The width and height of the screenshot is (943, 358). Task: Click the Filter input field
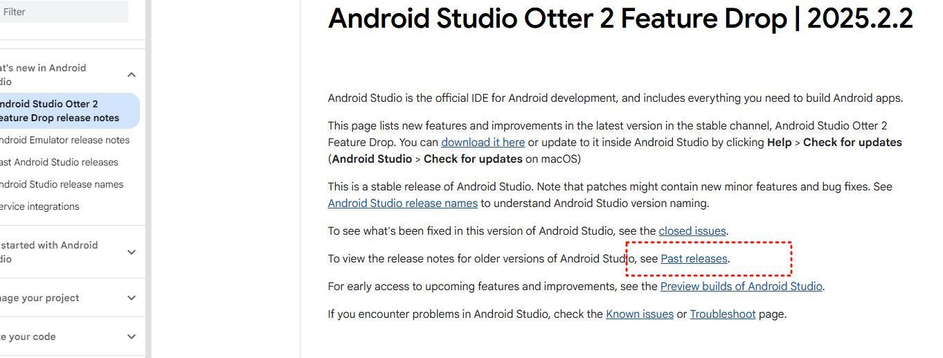64,12
